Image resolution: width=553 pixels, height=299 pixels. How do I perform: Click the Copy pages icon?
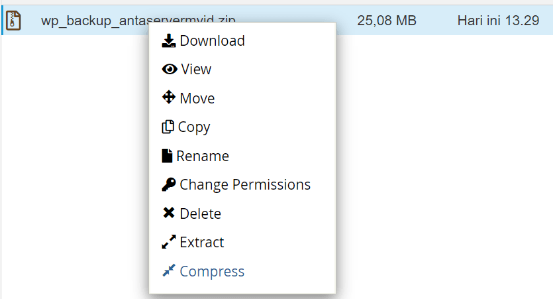pos(168,127)
